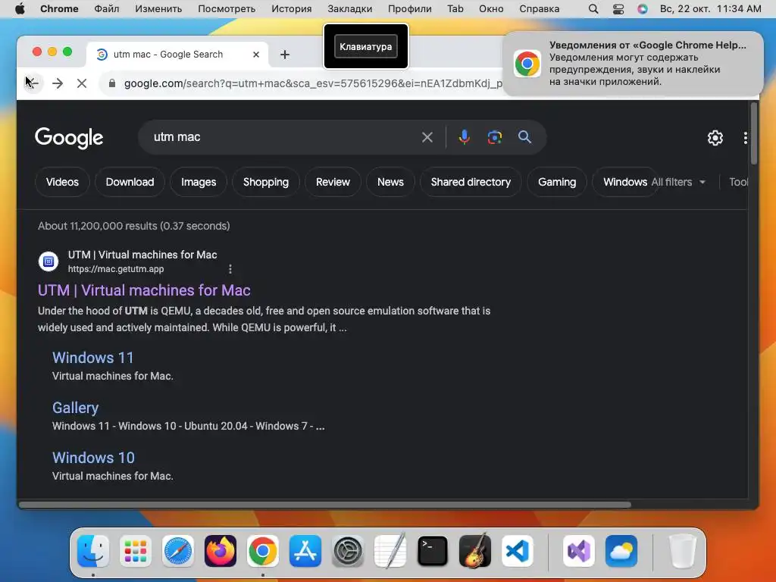Open the Windows 11 sitelink
Viewport: 776px width, 582px height.
(x=93, y=358)
